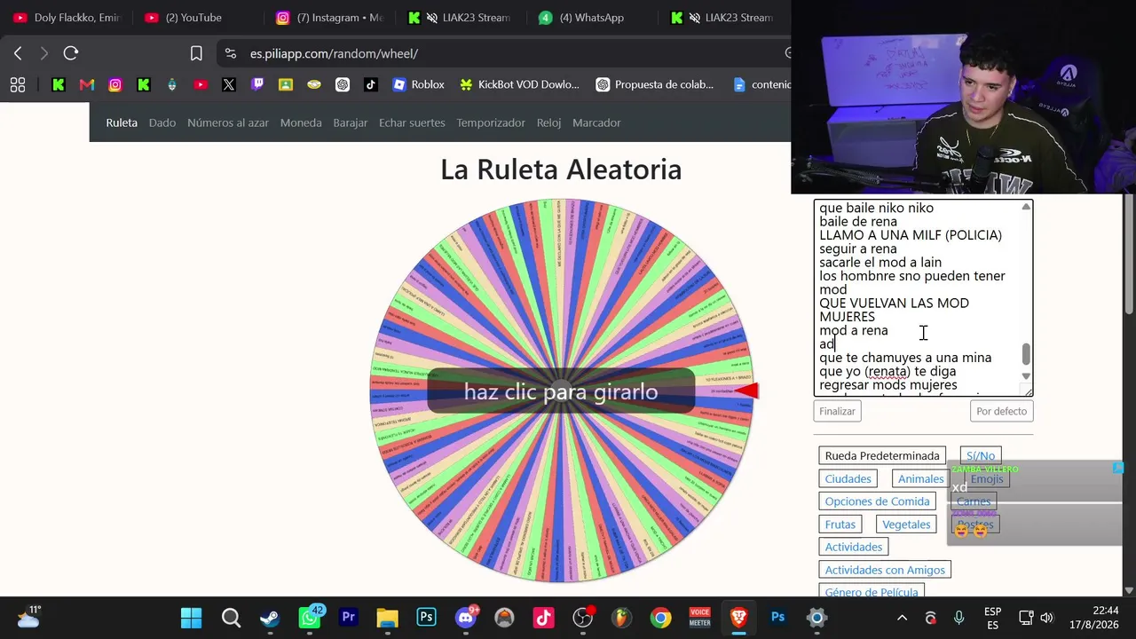Open WhatsApp from the taskbar
The height and width of the screenshot is (639, 1136).
tap(310, 618)
